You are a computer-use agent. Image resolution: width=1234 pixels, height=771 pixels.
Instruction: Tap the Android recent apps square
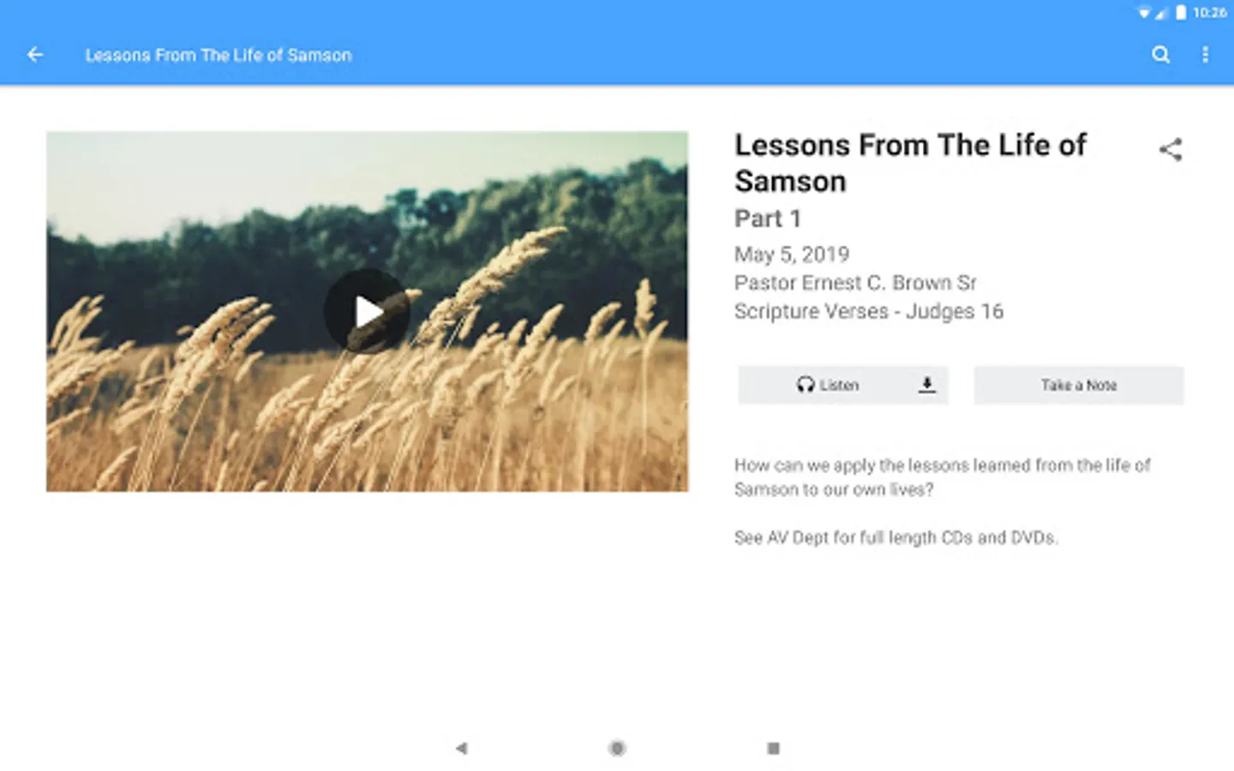click(x=773, y=748)
